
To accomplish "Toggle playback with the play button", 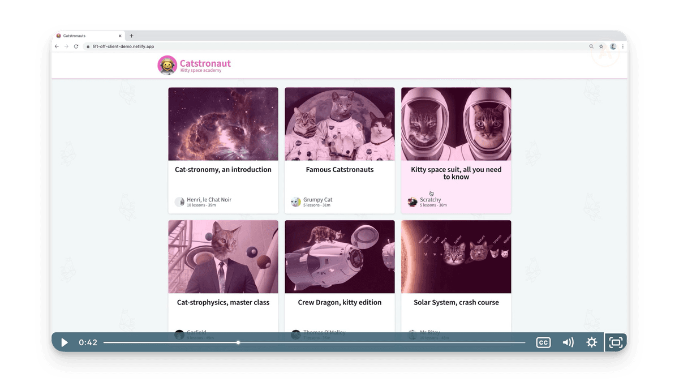I will click(64, 342).
